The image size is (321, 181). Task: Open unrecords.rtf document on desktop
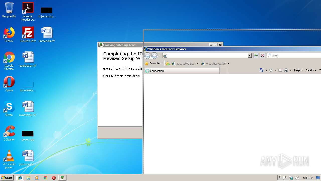coord(47,35)
